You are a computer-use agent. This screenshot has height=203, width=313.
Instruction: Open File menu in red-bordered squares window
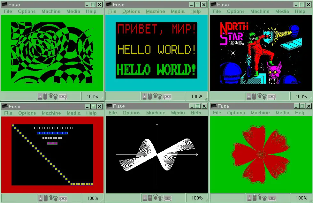8,113
